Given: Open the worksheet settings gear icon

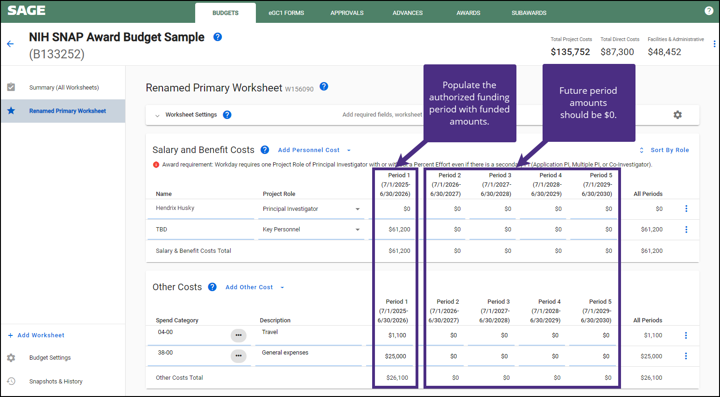Looking at the screenshot, I should click(678, 115).
